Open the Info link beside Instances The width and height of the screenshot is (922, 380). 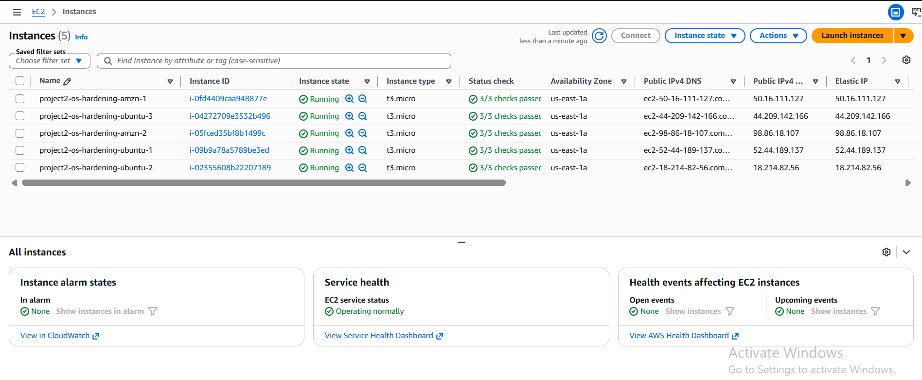pyautogui.click(x=81, y=37)
